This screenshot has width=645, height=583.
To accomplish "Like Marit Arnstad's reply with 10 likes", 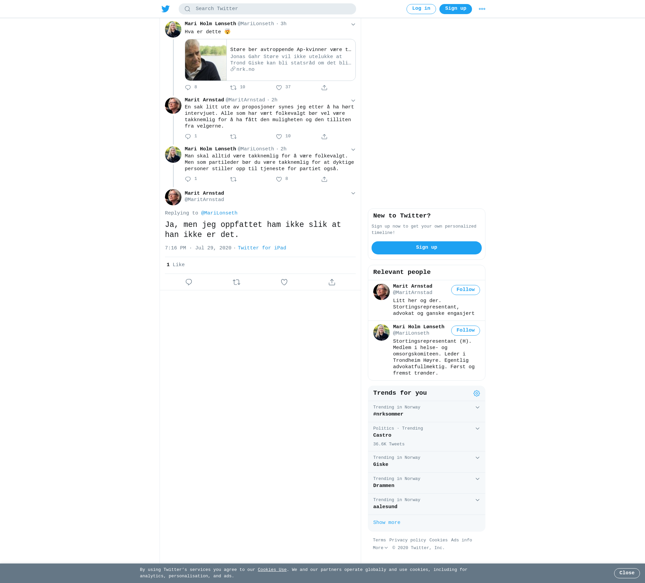I will (279, 137).
